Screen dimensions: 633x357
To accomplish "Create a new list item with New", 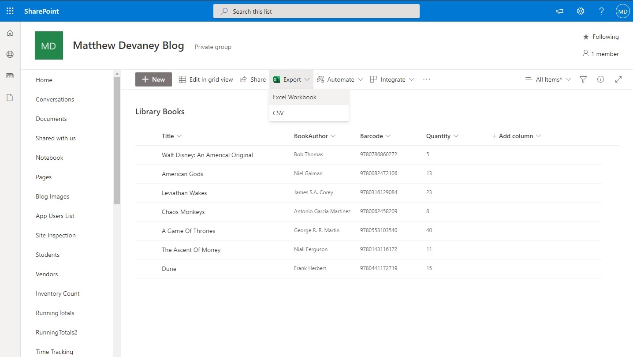I will click(153, 79).
